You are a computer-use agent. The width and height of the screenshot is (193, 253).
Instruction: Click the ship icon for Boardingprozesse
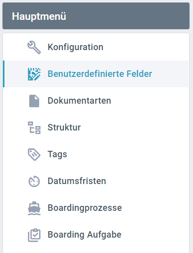point(34,208)
